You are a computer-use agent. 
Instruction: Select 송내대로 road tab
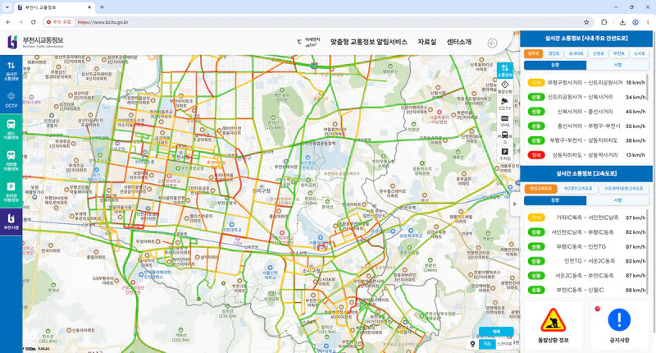click(x=576, y=53)
